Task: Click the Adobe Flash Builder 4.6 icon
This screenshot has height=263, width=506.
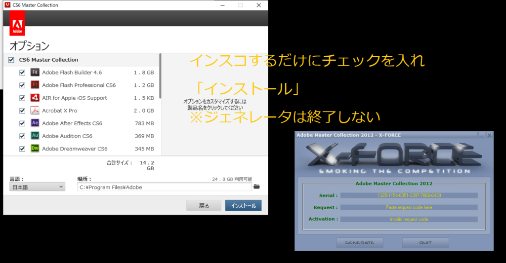Action: pyautogui.click(x=35, y=72)
